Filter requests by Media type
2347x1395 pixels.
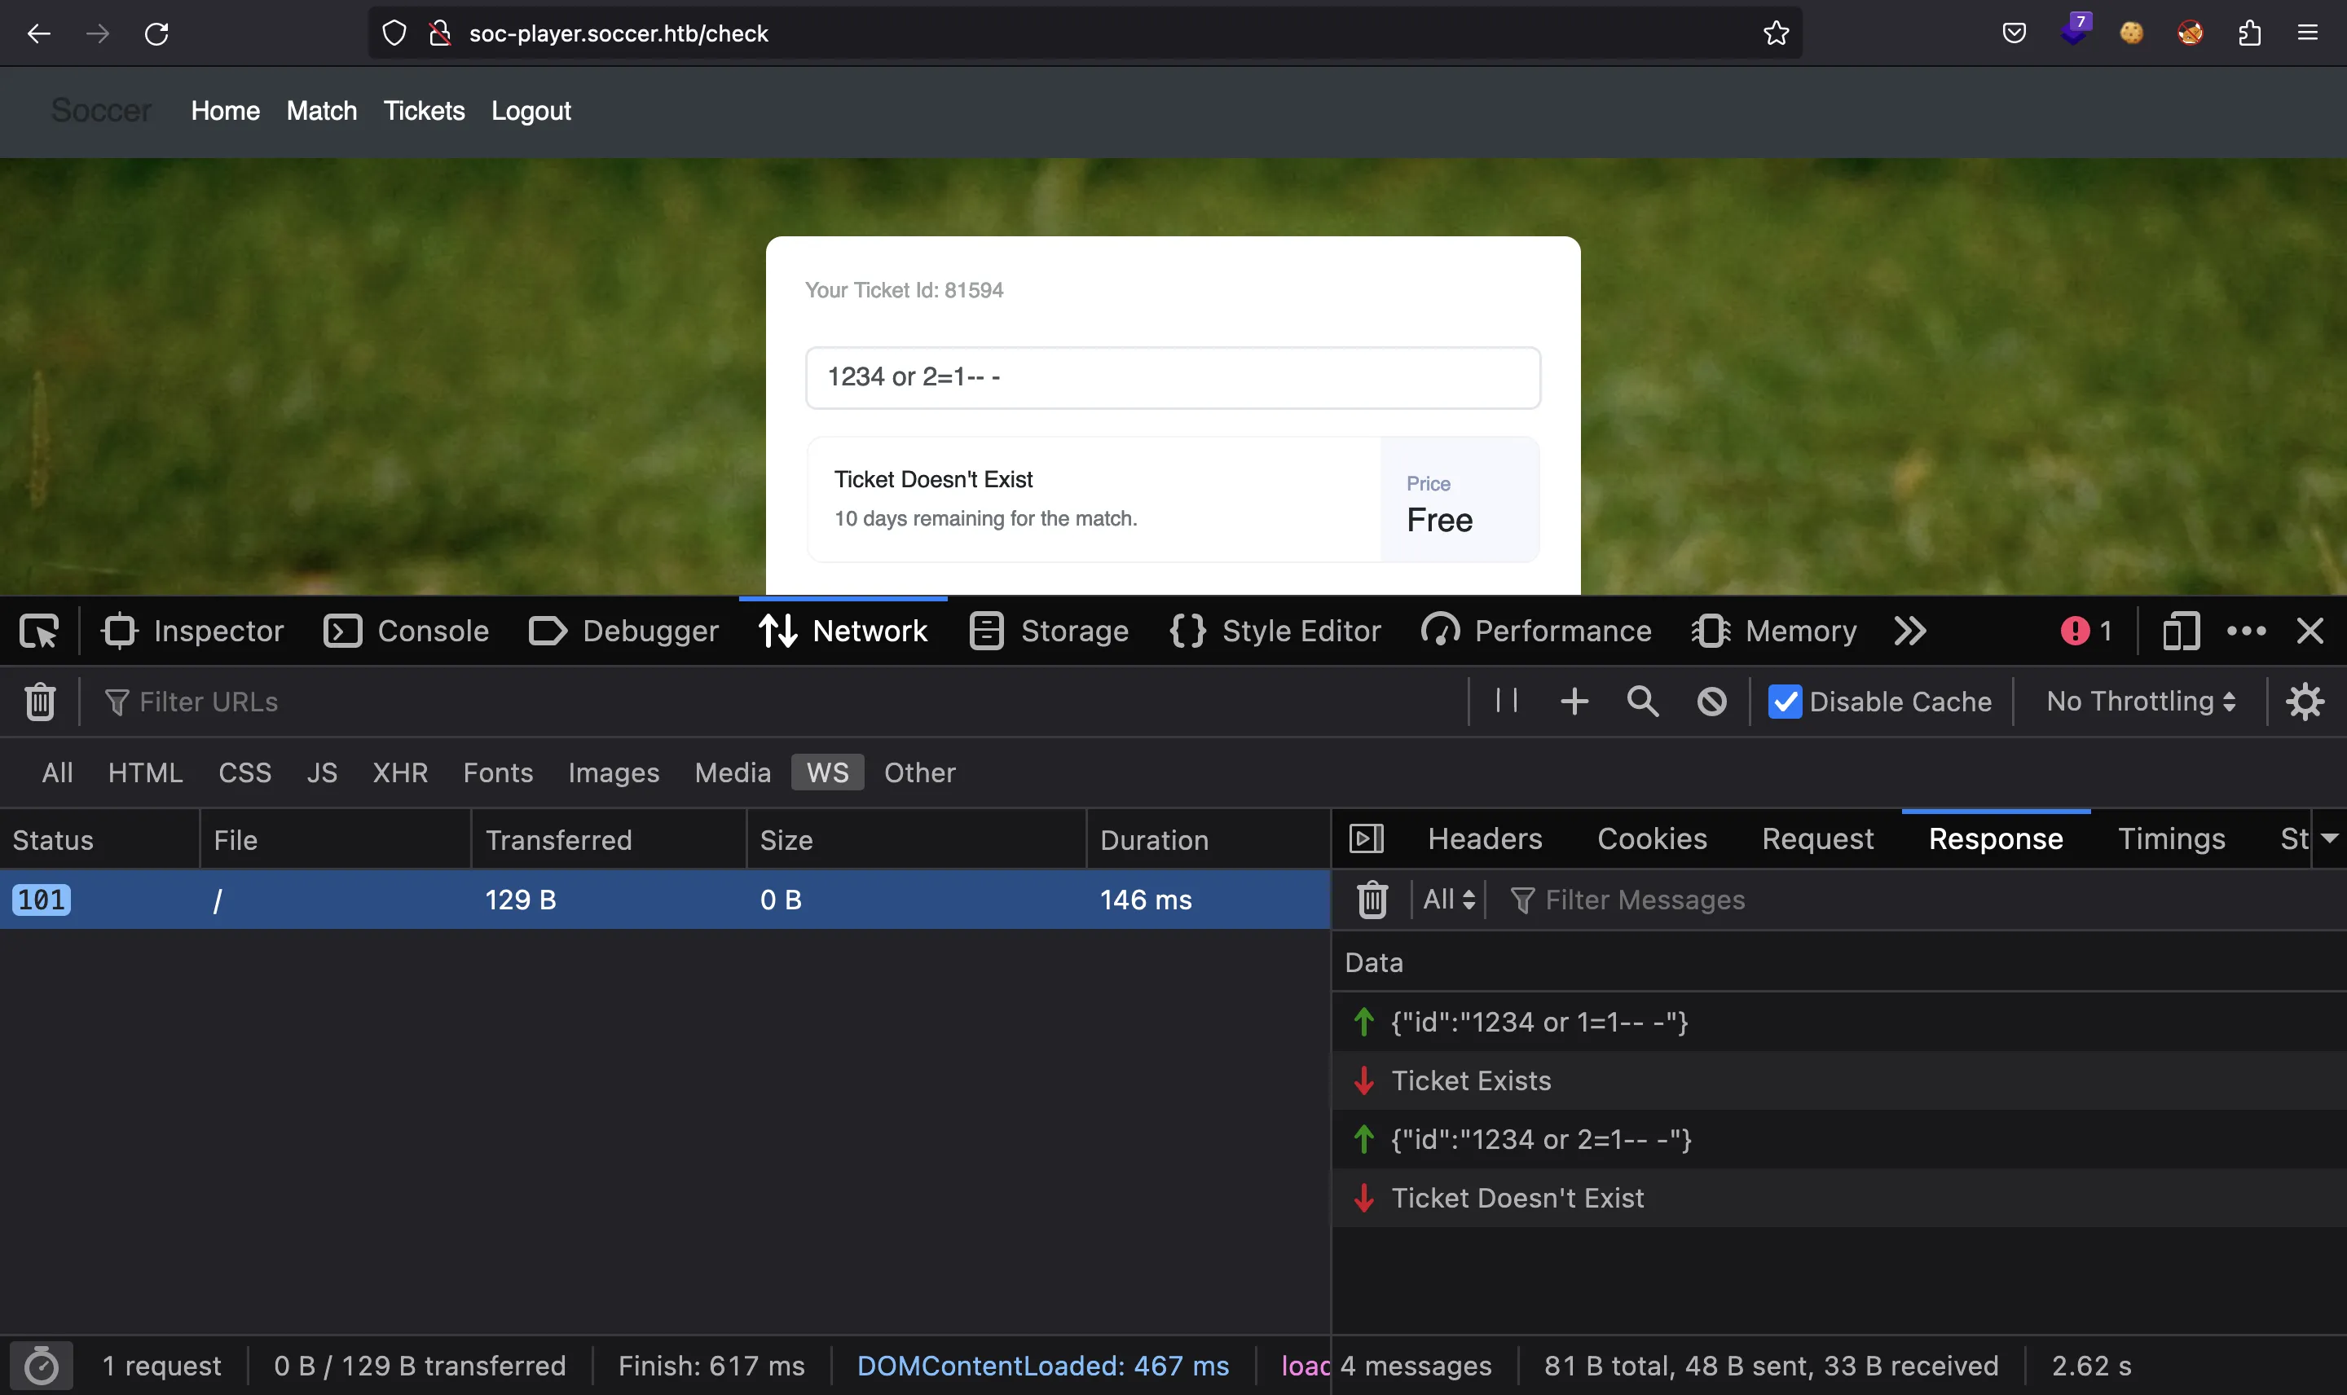[732, 772]
